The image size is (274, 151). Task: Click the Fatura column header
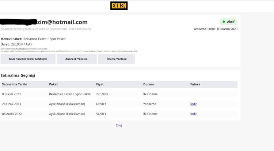point(195,84)
